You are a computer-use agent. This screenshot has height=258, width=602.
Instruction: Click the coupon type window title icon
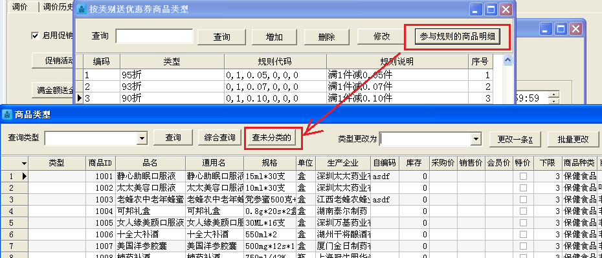pyautogui.click(x=82, y=9)
